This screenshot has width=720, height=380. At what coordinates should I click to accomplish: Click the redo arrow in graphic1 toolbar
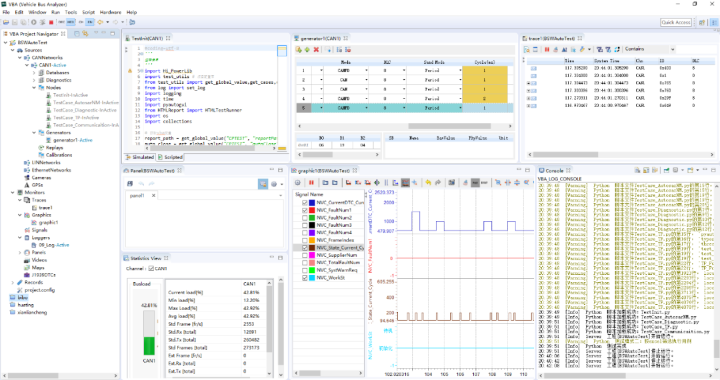(x=437, y=182)
